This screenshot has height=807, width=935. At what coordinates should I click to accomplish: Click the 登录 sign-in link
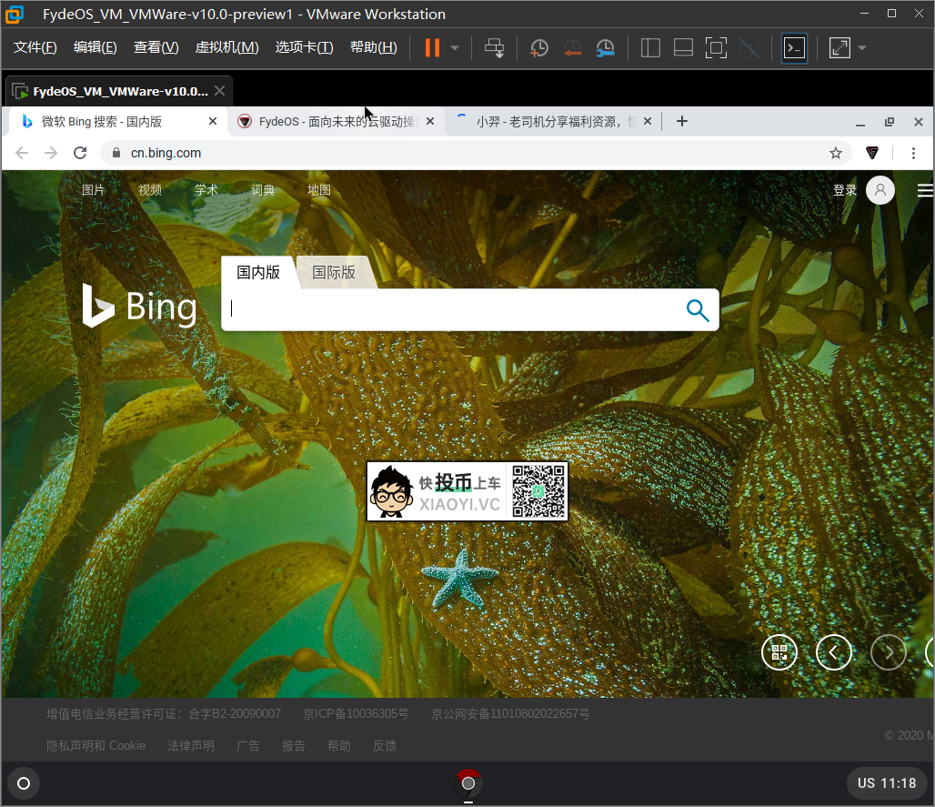(844, 190)
